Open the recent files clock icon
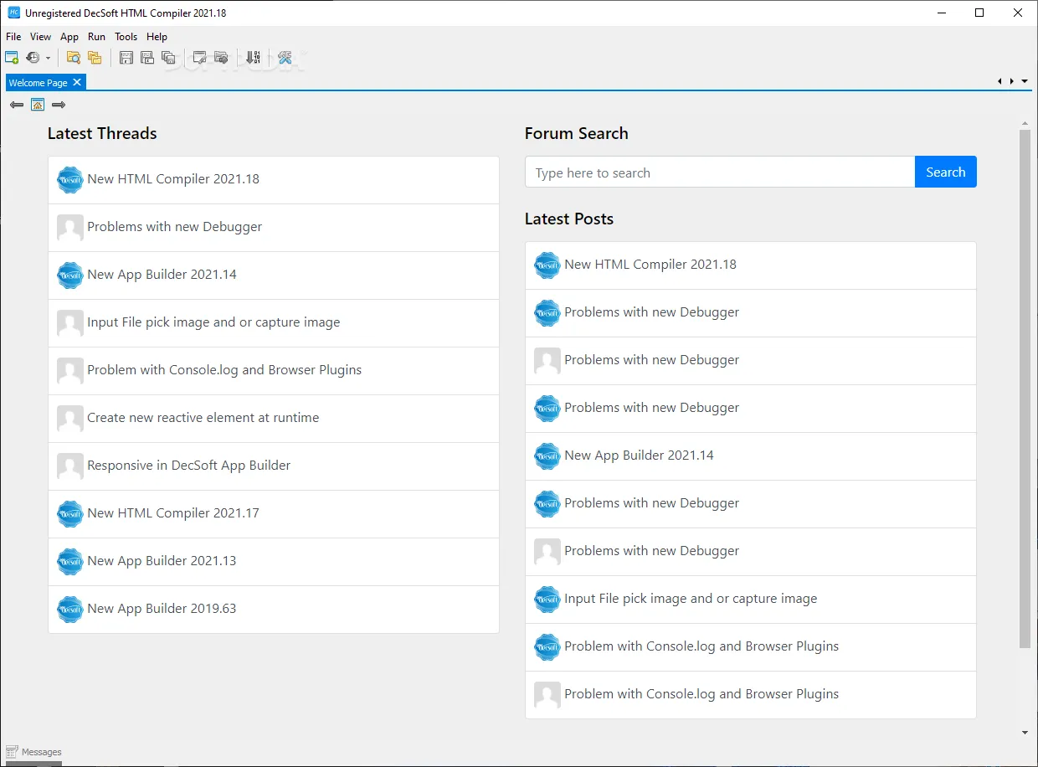The width and height of the screenshot is (1038, 767). pyautogui.click(x=33, y=58)
